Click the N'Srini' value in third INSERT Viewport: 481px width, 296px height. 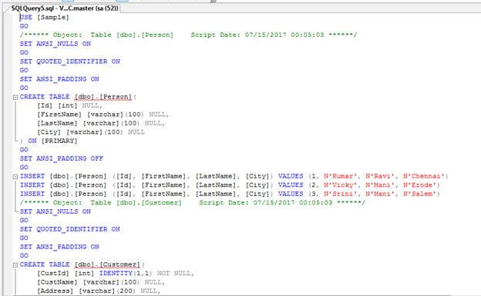coord(340,194)
